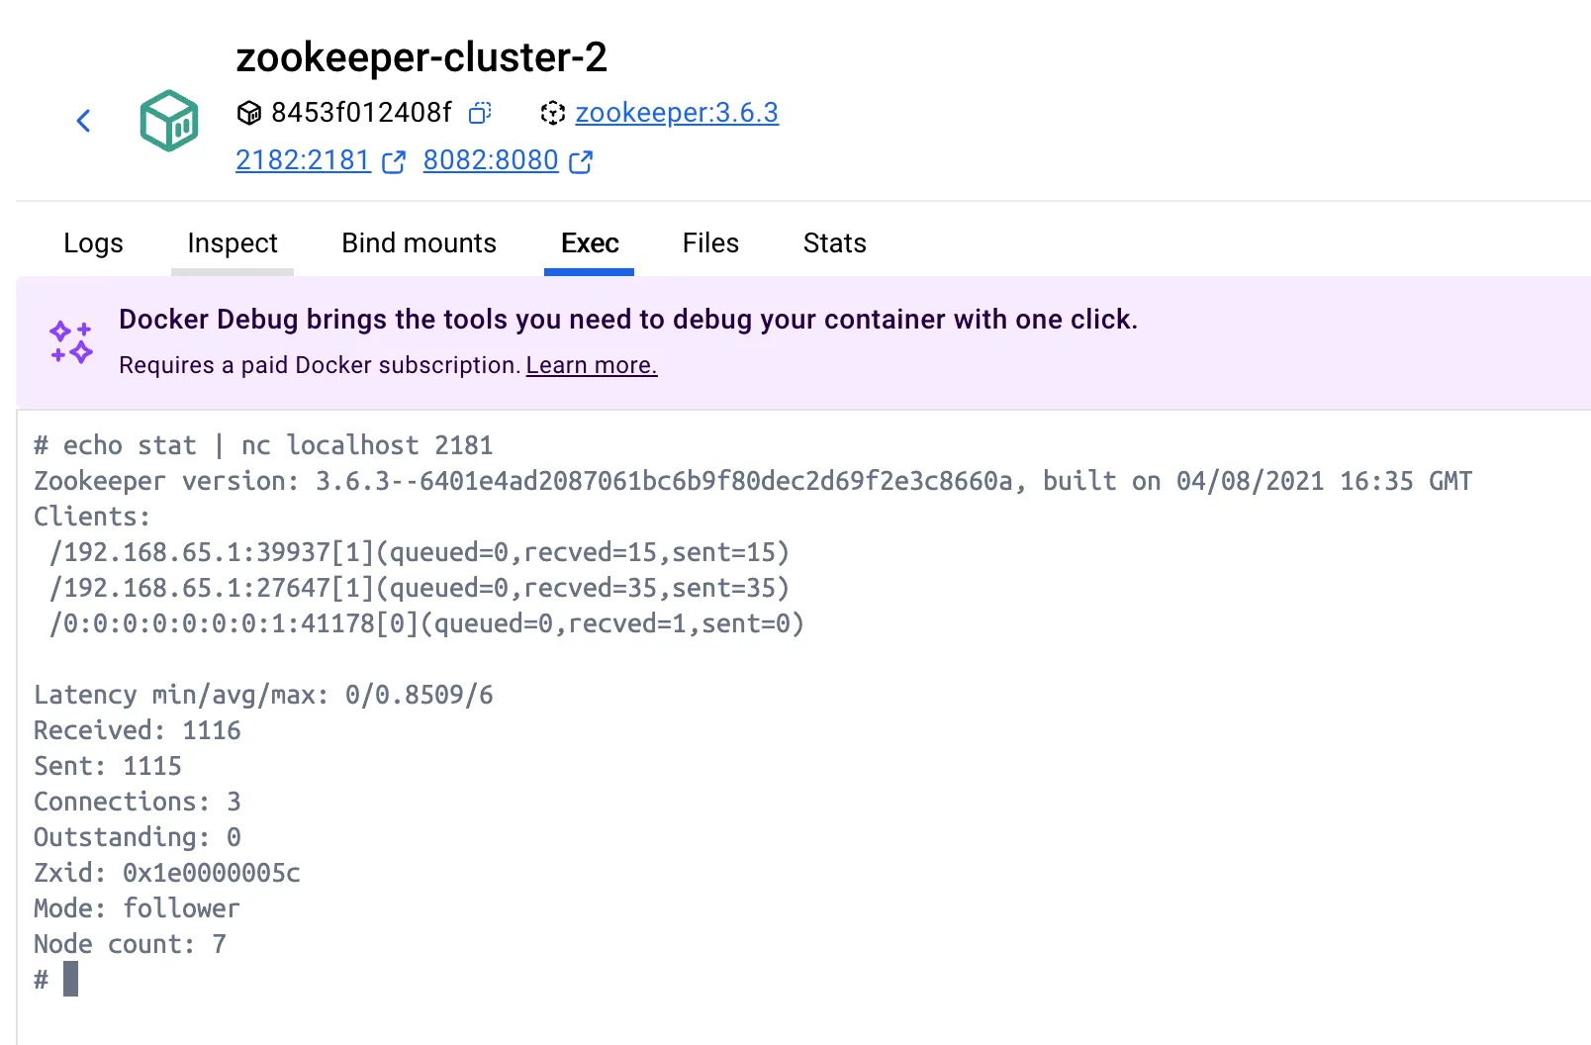Click the Docker Debug banner headline
This screenshot has height=1045, width=1591.
click(628, 320)
